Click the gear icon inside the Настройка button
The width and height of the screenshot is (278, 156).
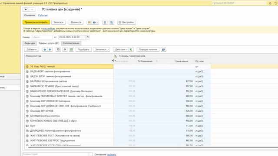click(x=120, y=22)
